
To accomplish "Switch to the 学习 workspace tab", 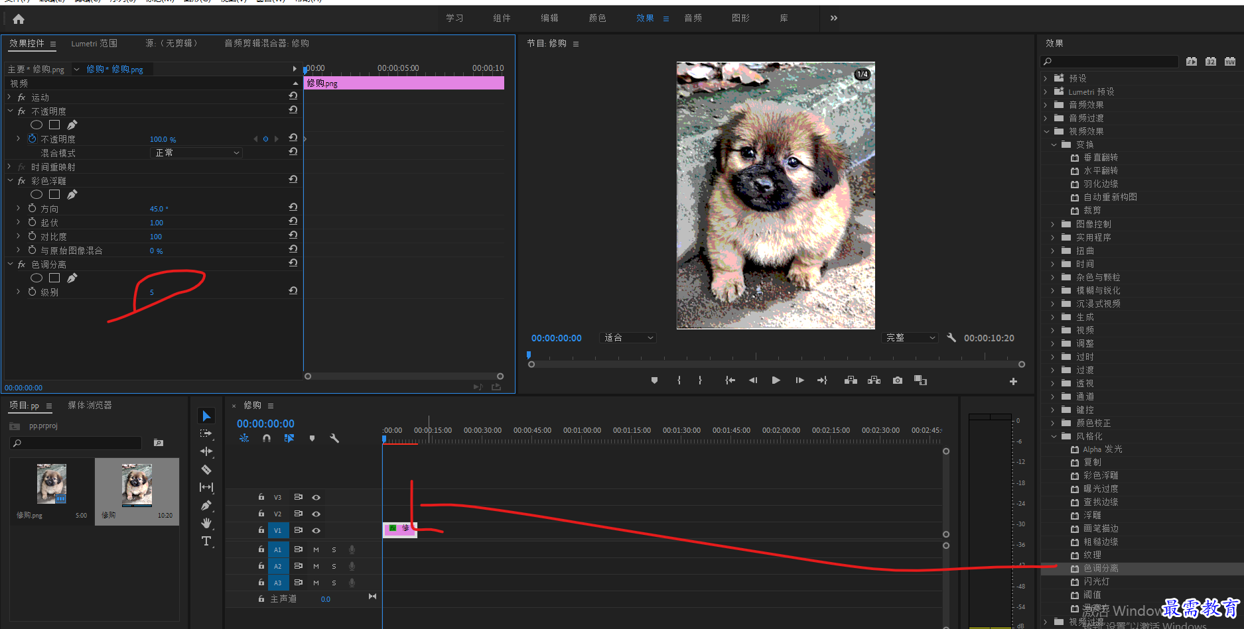I will (454, 18).
